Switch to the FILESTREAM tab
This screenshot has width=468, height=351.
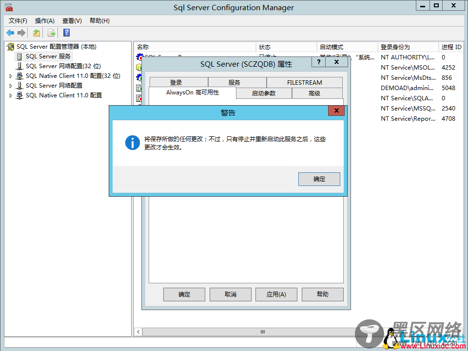click(x=304, y=83)
